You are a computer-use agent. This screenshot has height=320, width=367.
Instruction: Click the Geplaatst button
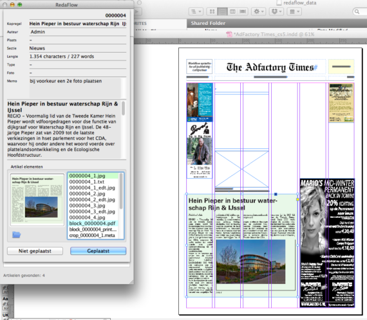point(99,251)
